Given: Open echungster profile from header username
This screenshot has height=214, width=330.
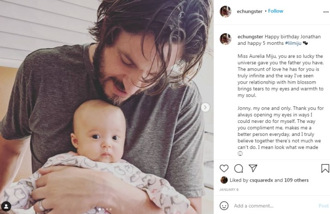Looking at the screenshot, I should (x=250, y=12).
